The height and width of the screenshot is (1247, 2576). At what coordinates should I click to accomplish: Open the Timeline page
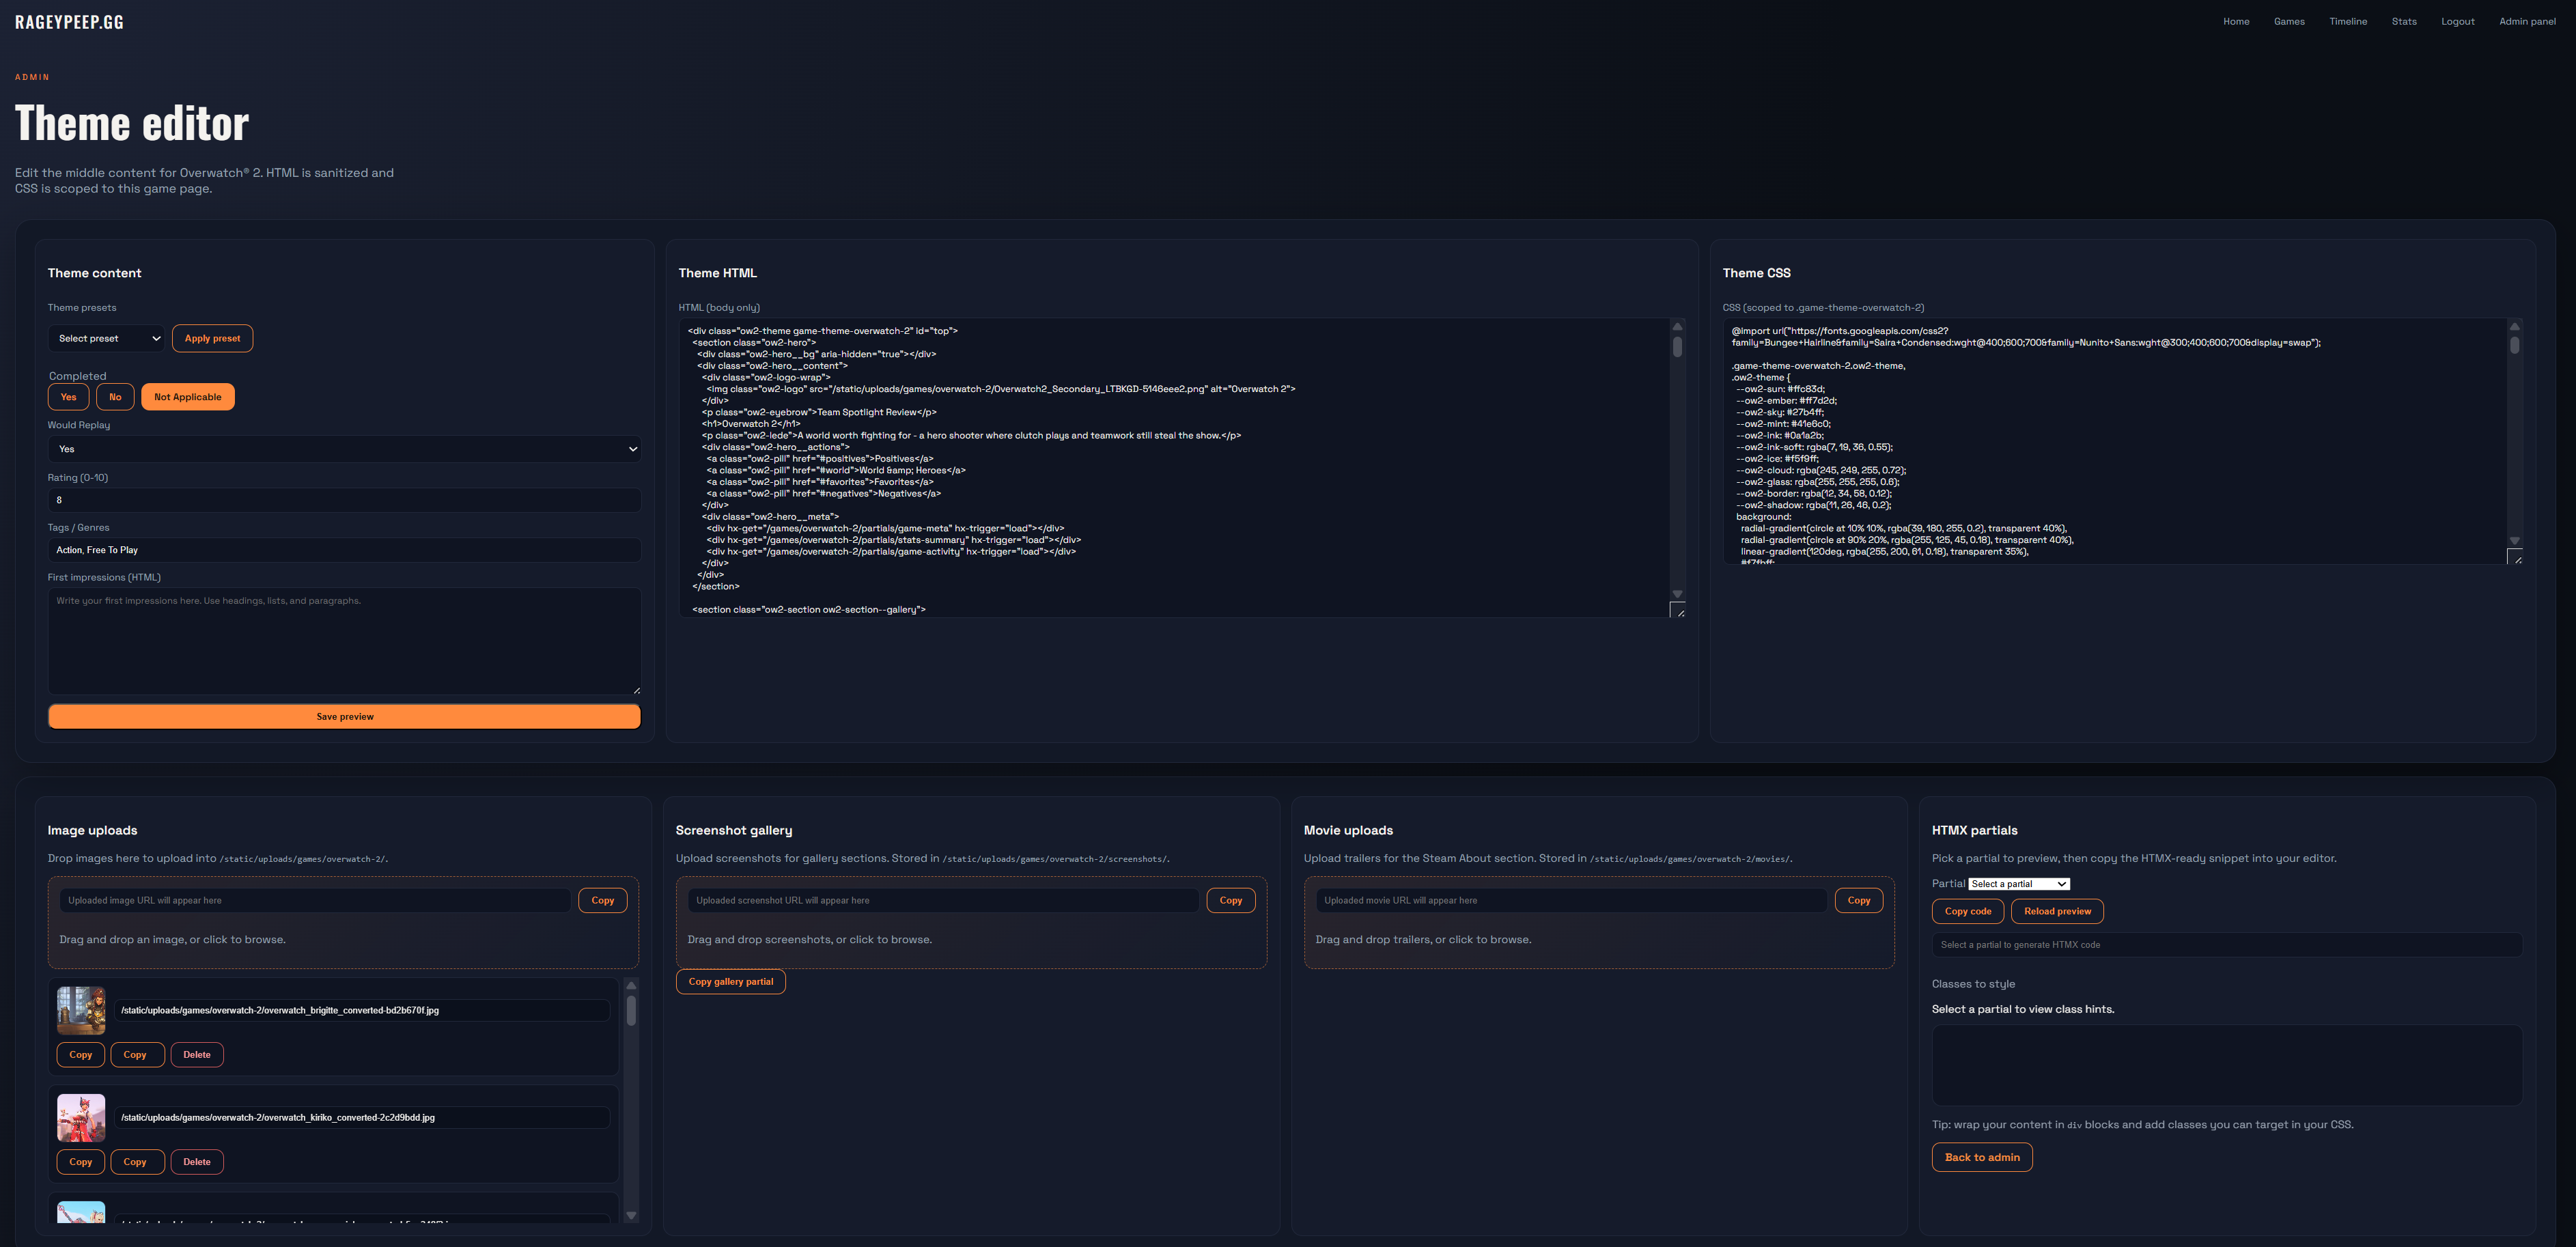click(x=2348, y=21)
